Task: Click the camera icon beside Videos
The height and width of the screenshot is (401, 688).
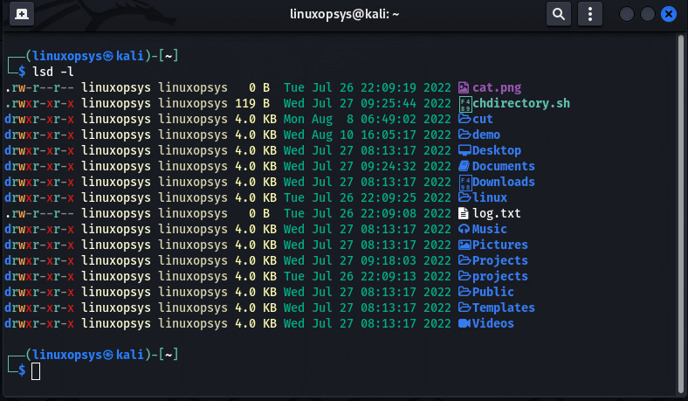Action: [464, 323]
